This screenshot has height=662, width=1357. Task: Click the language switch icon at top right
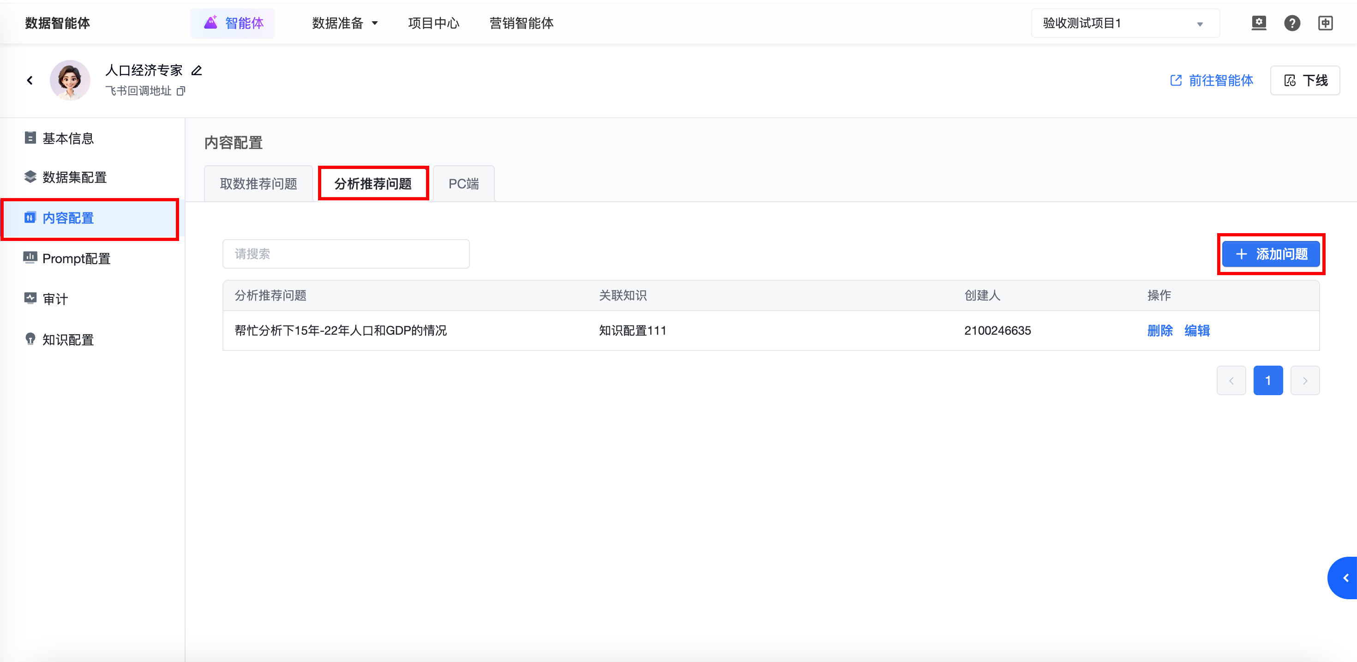tap(1326, 23)
